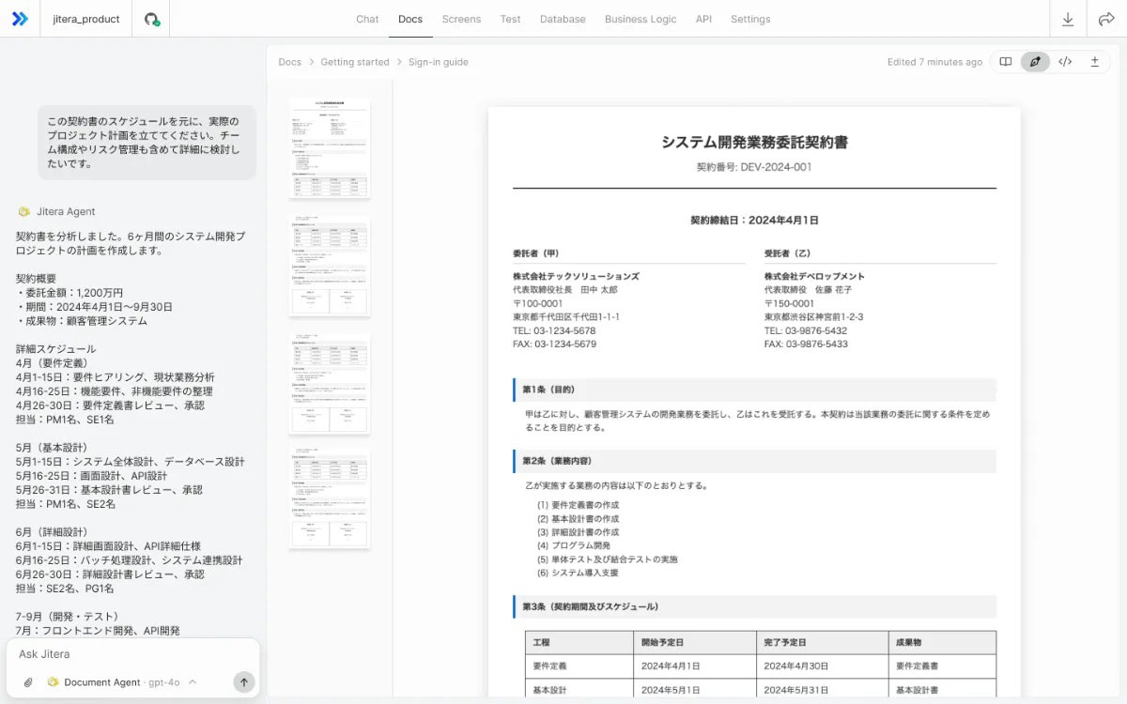Click company name 株式会社テックソリューションズ
1127x704 pixels.
[x=576, y=276]
